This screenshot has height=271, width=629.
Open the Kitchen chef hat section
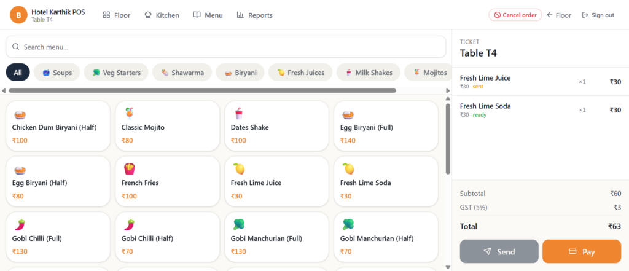[x=162, y=15]
